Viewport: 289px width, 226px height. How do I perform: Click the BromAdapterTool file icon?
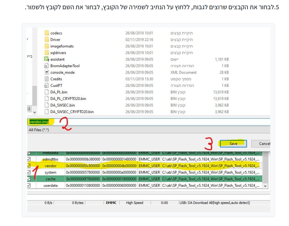[47, 66]
